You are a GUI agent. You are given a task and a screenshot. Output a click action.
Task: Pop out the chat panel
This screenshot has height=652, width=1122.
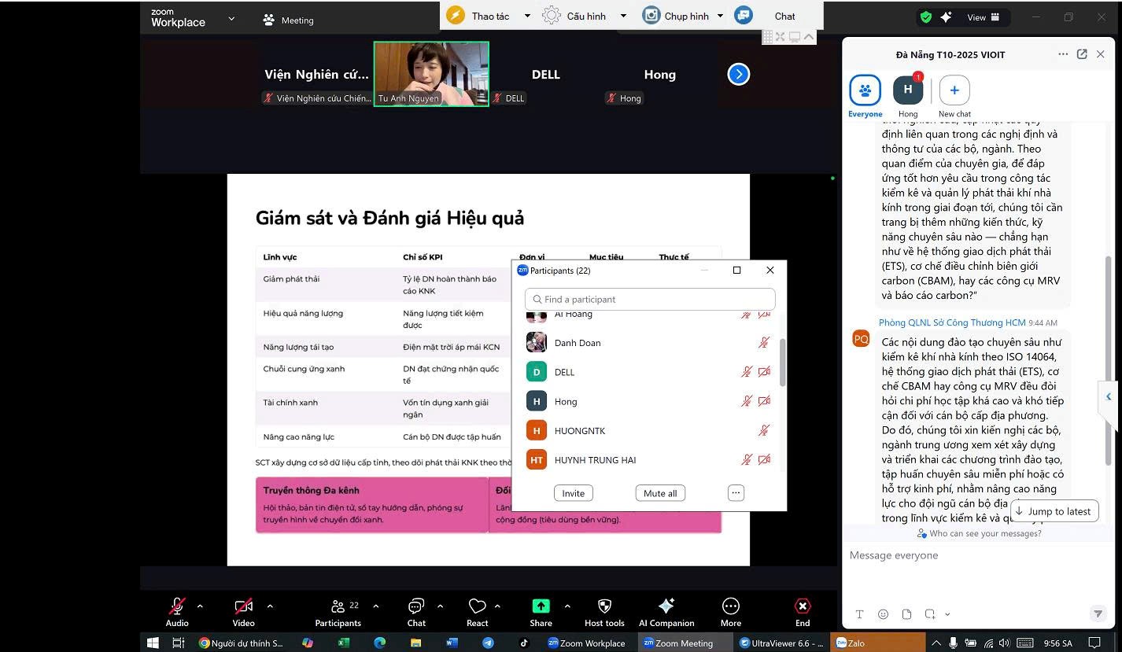(1082, 54)
